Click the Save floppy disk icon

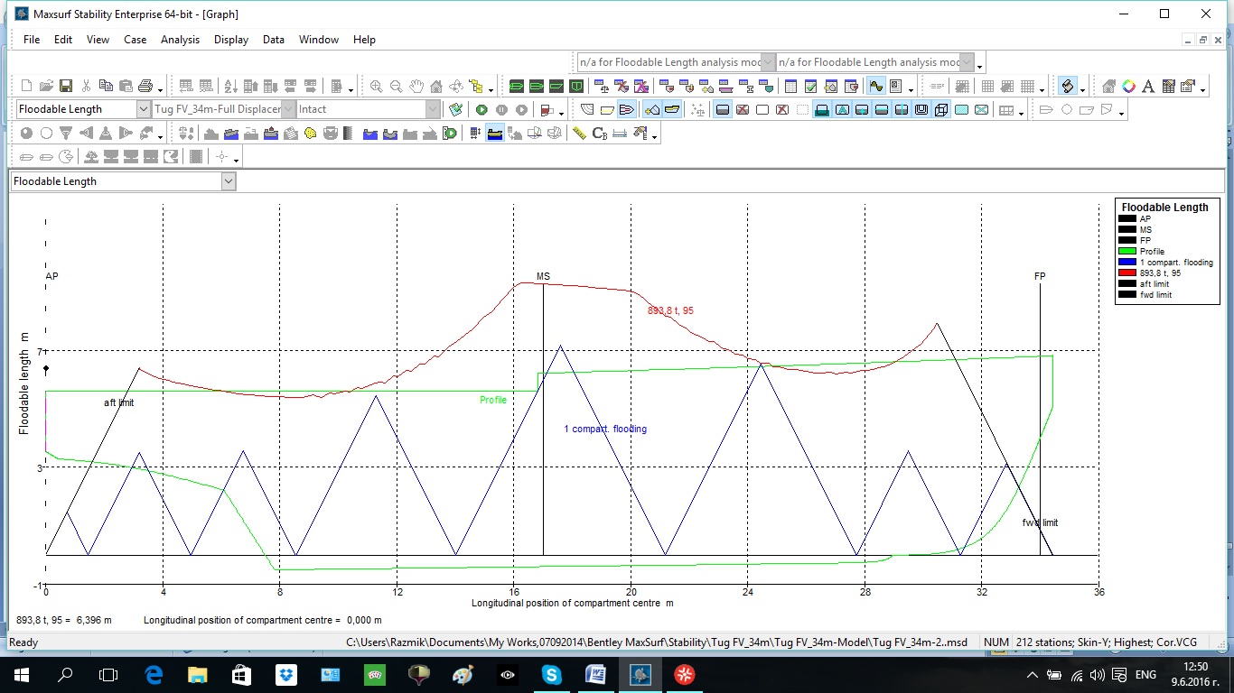[x=66, y=87]
